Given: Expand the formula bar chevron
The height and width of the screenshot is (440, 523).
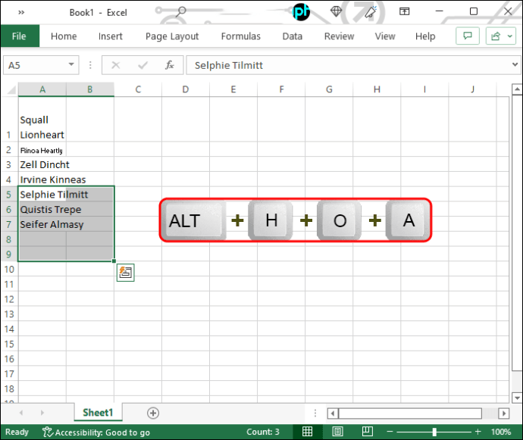Looking at the screenshot, I should tap(515, 64).
